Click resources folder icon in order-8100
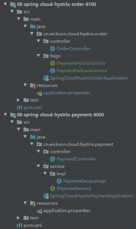136x229 pixels. click(33, 85)
